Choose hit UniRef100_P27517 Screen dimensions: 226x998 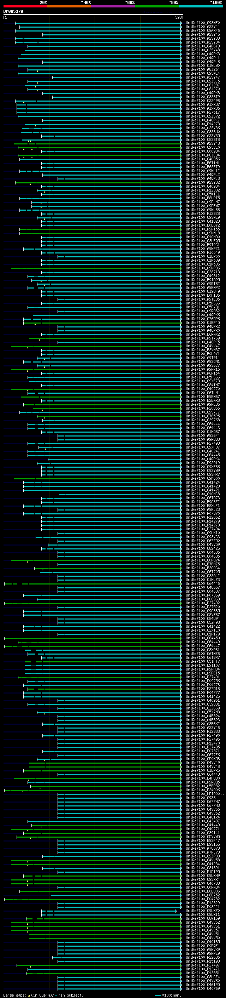point(202,112)
